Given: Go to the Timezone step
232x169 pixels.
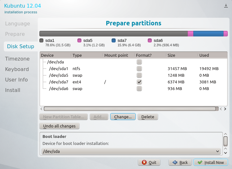Looking at the screenshot, I should click(x=17, y=59).
